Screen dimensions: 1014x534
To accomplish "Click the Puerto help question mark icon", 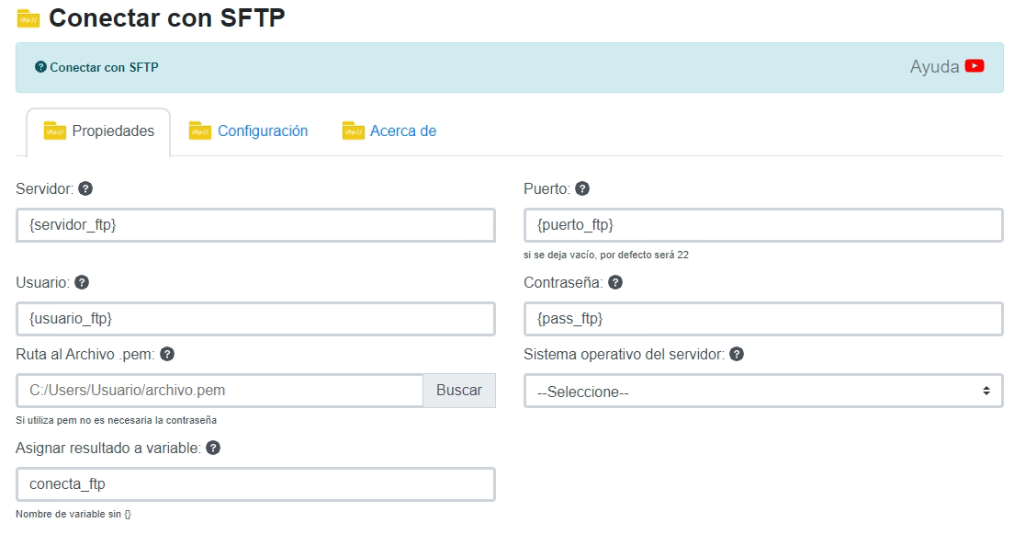I will point(581,188).
